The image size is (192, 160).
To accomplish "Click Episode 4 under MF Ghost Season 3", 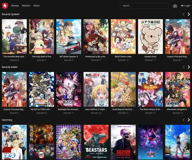I will click(69, 60).
